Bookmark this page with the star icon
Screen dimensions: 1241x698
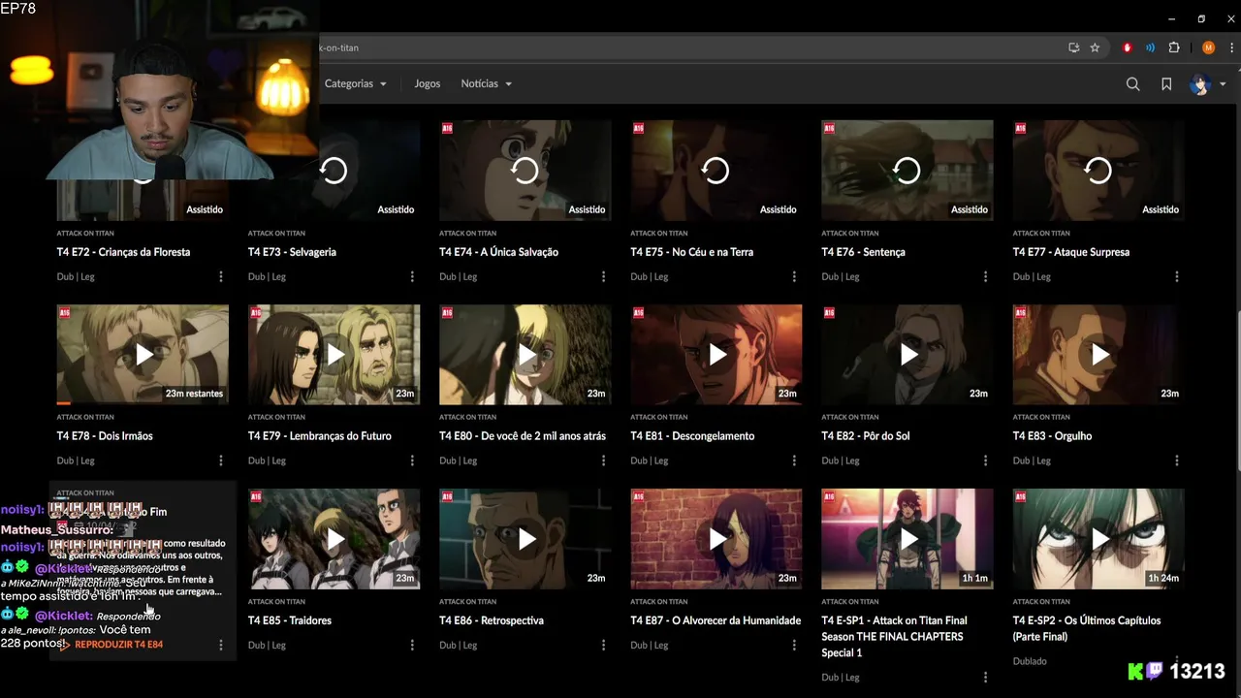click(1095, 48)
